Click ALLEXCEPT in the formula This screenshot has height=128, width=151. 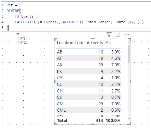(x=72, y=22)
